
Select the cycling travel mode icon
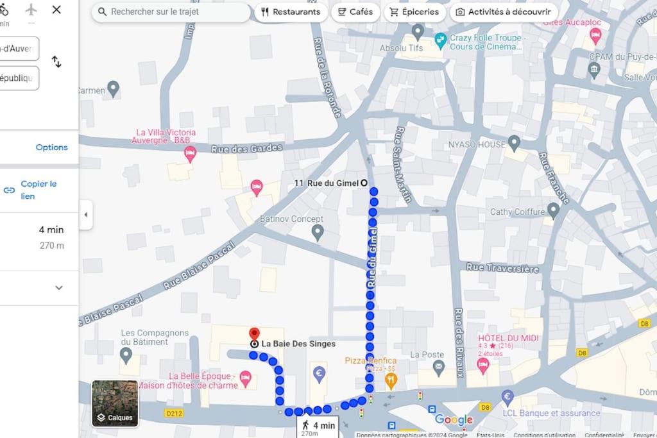(x=4, y=10)
